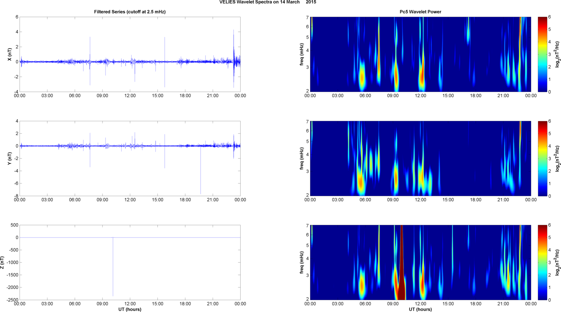Click the '21:00' tick under the middle wavelet panel
The image size is (561, 312).
pyautogui.click(x=503, y=200)
